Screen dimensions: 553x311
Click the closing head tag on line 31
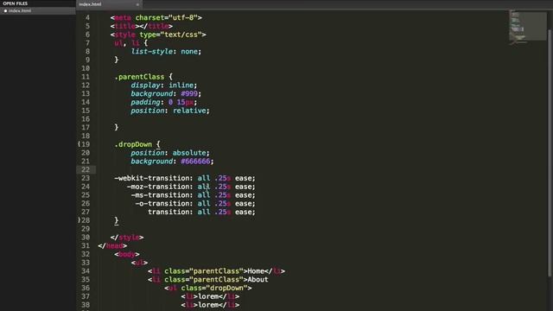coord(112,245)
